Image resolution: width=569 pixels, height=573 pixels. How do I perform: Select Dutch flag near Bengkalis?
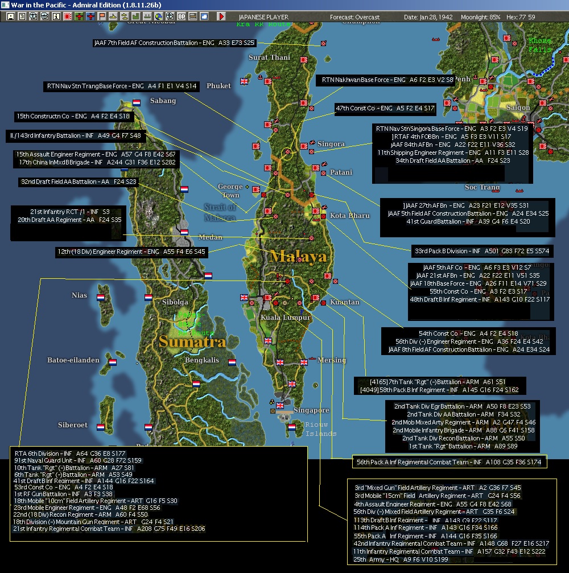tap(232, 362)
